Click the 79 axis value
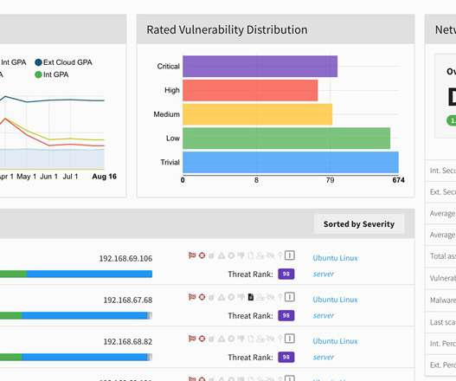This screenshot has height=381, width=456. 330,180
